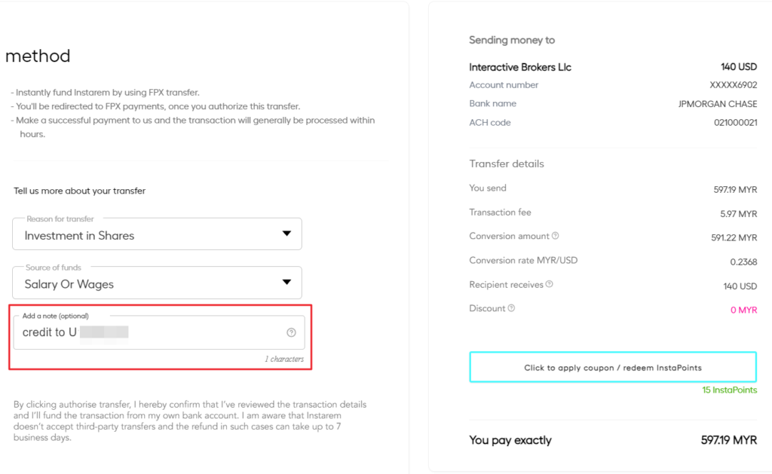Click the Conversion amount info icon
The height and width of the screenshot is (474, 772).
(556, 236)
